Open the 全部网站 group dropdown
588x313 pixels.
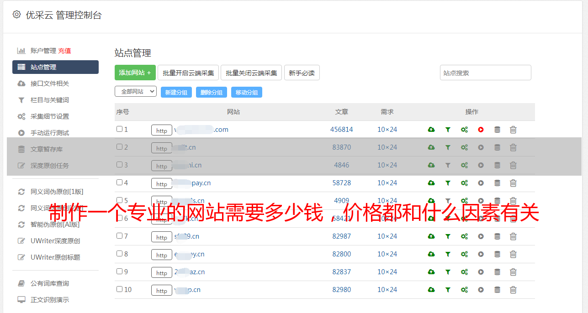tap(136, 92)
